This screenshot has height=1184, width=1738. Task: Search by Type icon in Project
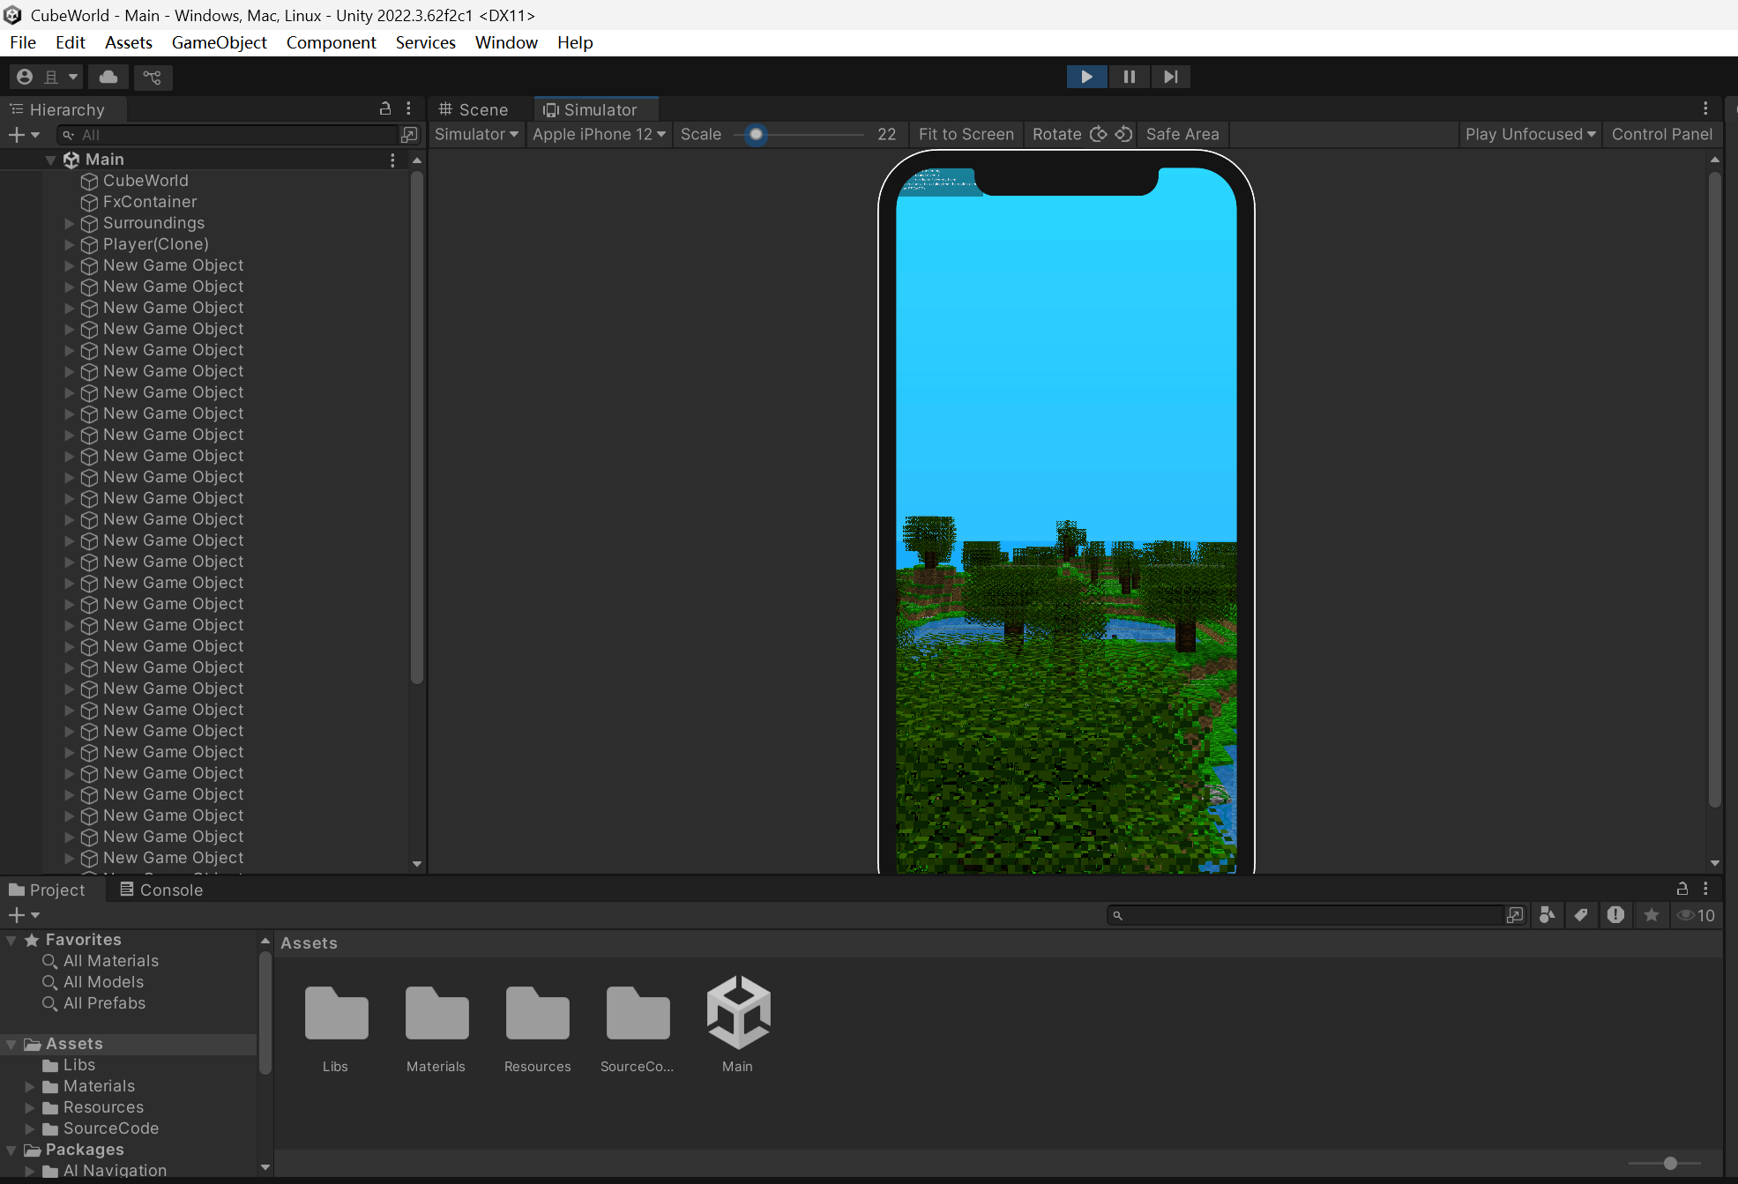[1547, 915]
